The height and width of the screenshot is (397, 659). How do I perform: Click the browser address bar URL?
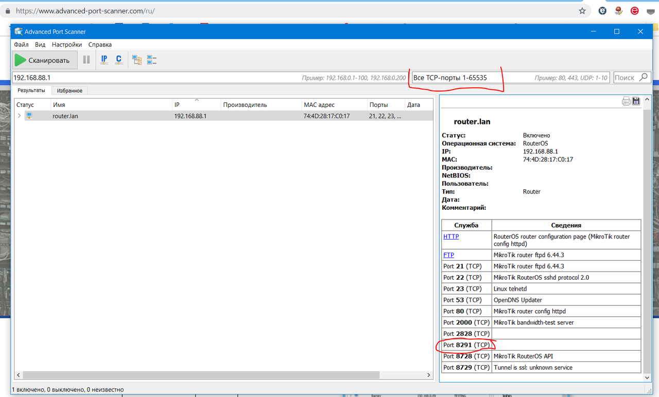pos(85,11)
